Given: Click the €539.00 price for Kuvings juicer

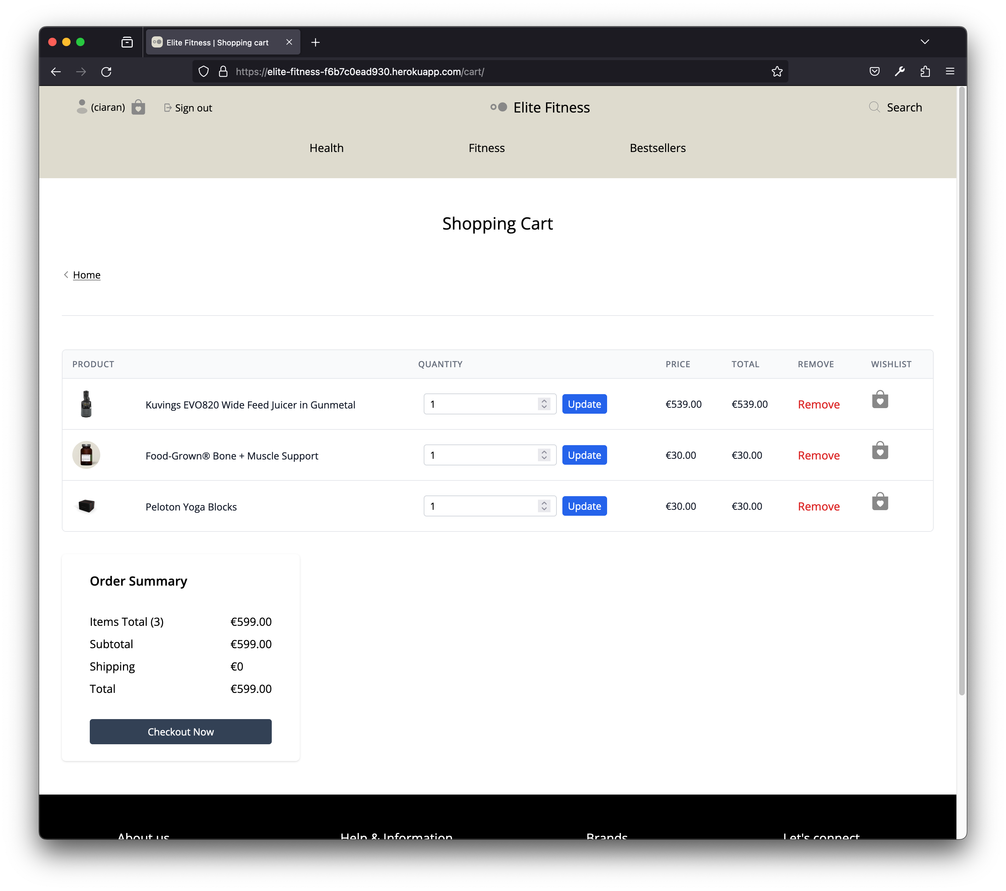Looking at the screenshot, I should (x=684, y=404).
